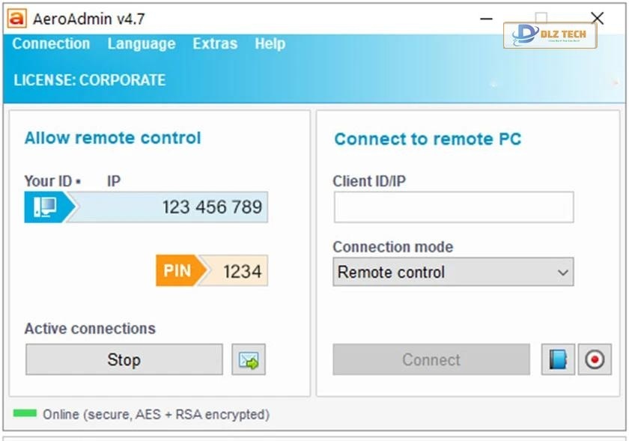This screenshot has height=441, width=629.
Task: Close the AeroAdmin window
Action: click(597, 18)
